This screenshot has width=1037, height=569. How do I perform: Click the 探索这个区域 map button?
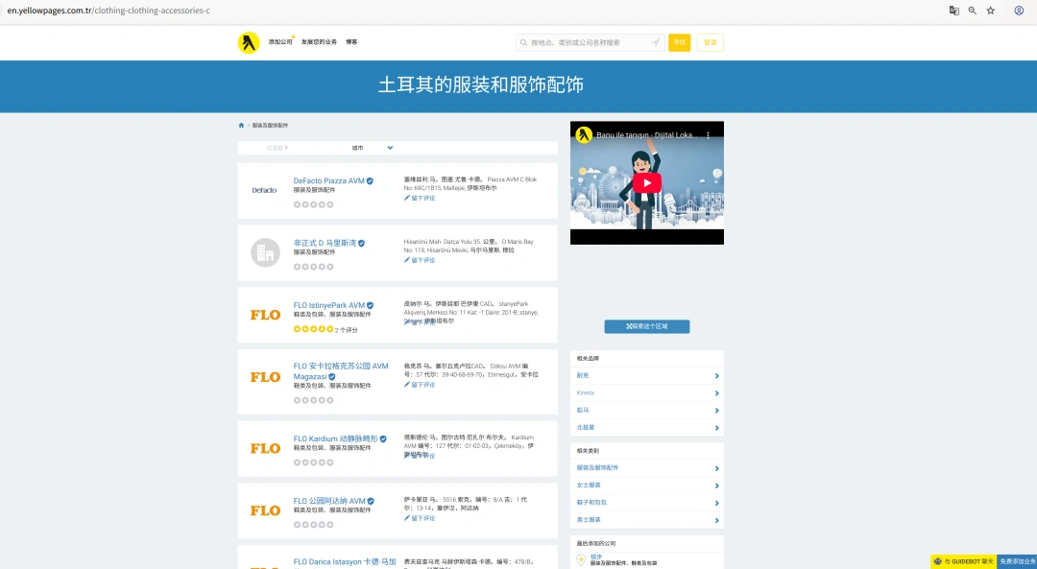(646, 326)
